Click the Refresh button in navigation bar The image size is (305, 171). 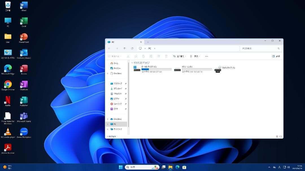tap(132, 48)
